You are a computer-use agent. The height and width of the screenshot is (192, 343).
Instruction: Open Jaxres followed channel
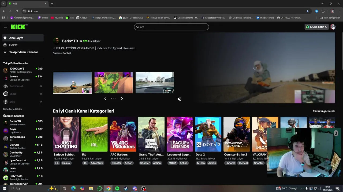(x=23, y=78)
